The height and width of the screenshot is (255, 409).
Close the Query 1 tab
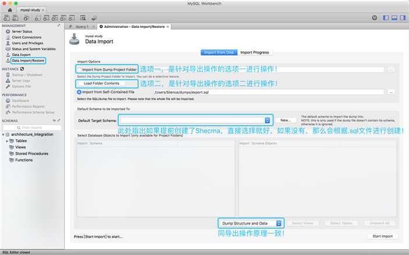94,27
